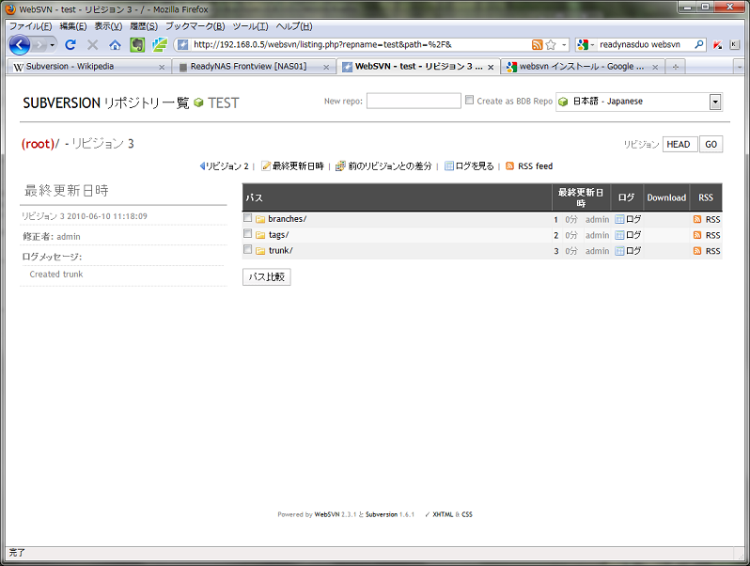Screen dimensions: 750x566
Task: Open the back/forward history dropdown arrow
Action: pos(52,45)
